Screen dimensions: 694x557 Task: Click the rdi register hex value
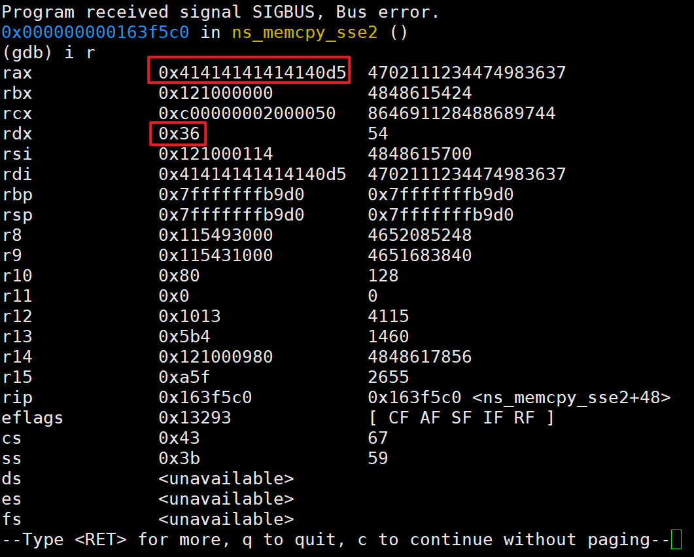(x=252, y=174)
